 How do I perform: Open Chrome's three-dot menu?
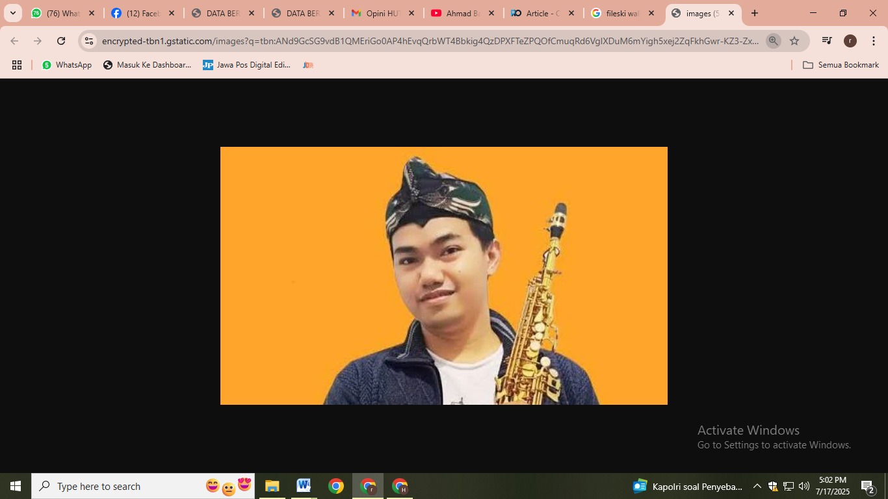(x=873, y=41)
